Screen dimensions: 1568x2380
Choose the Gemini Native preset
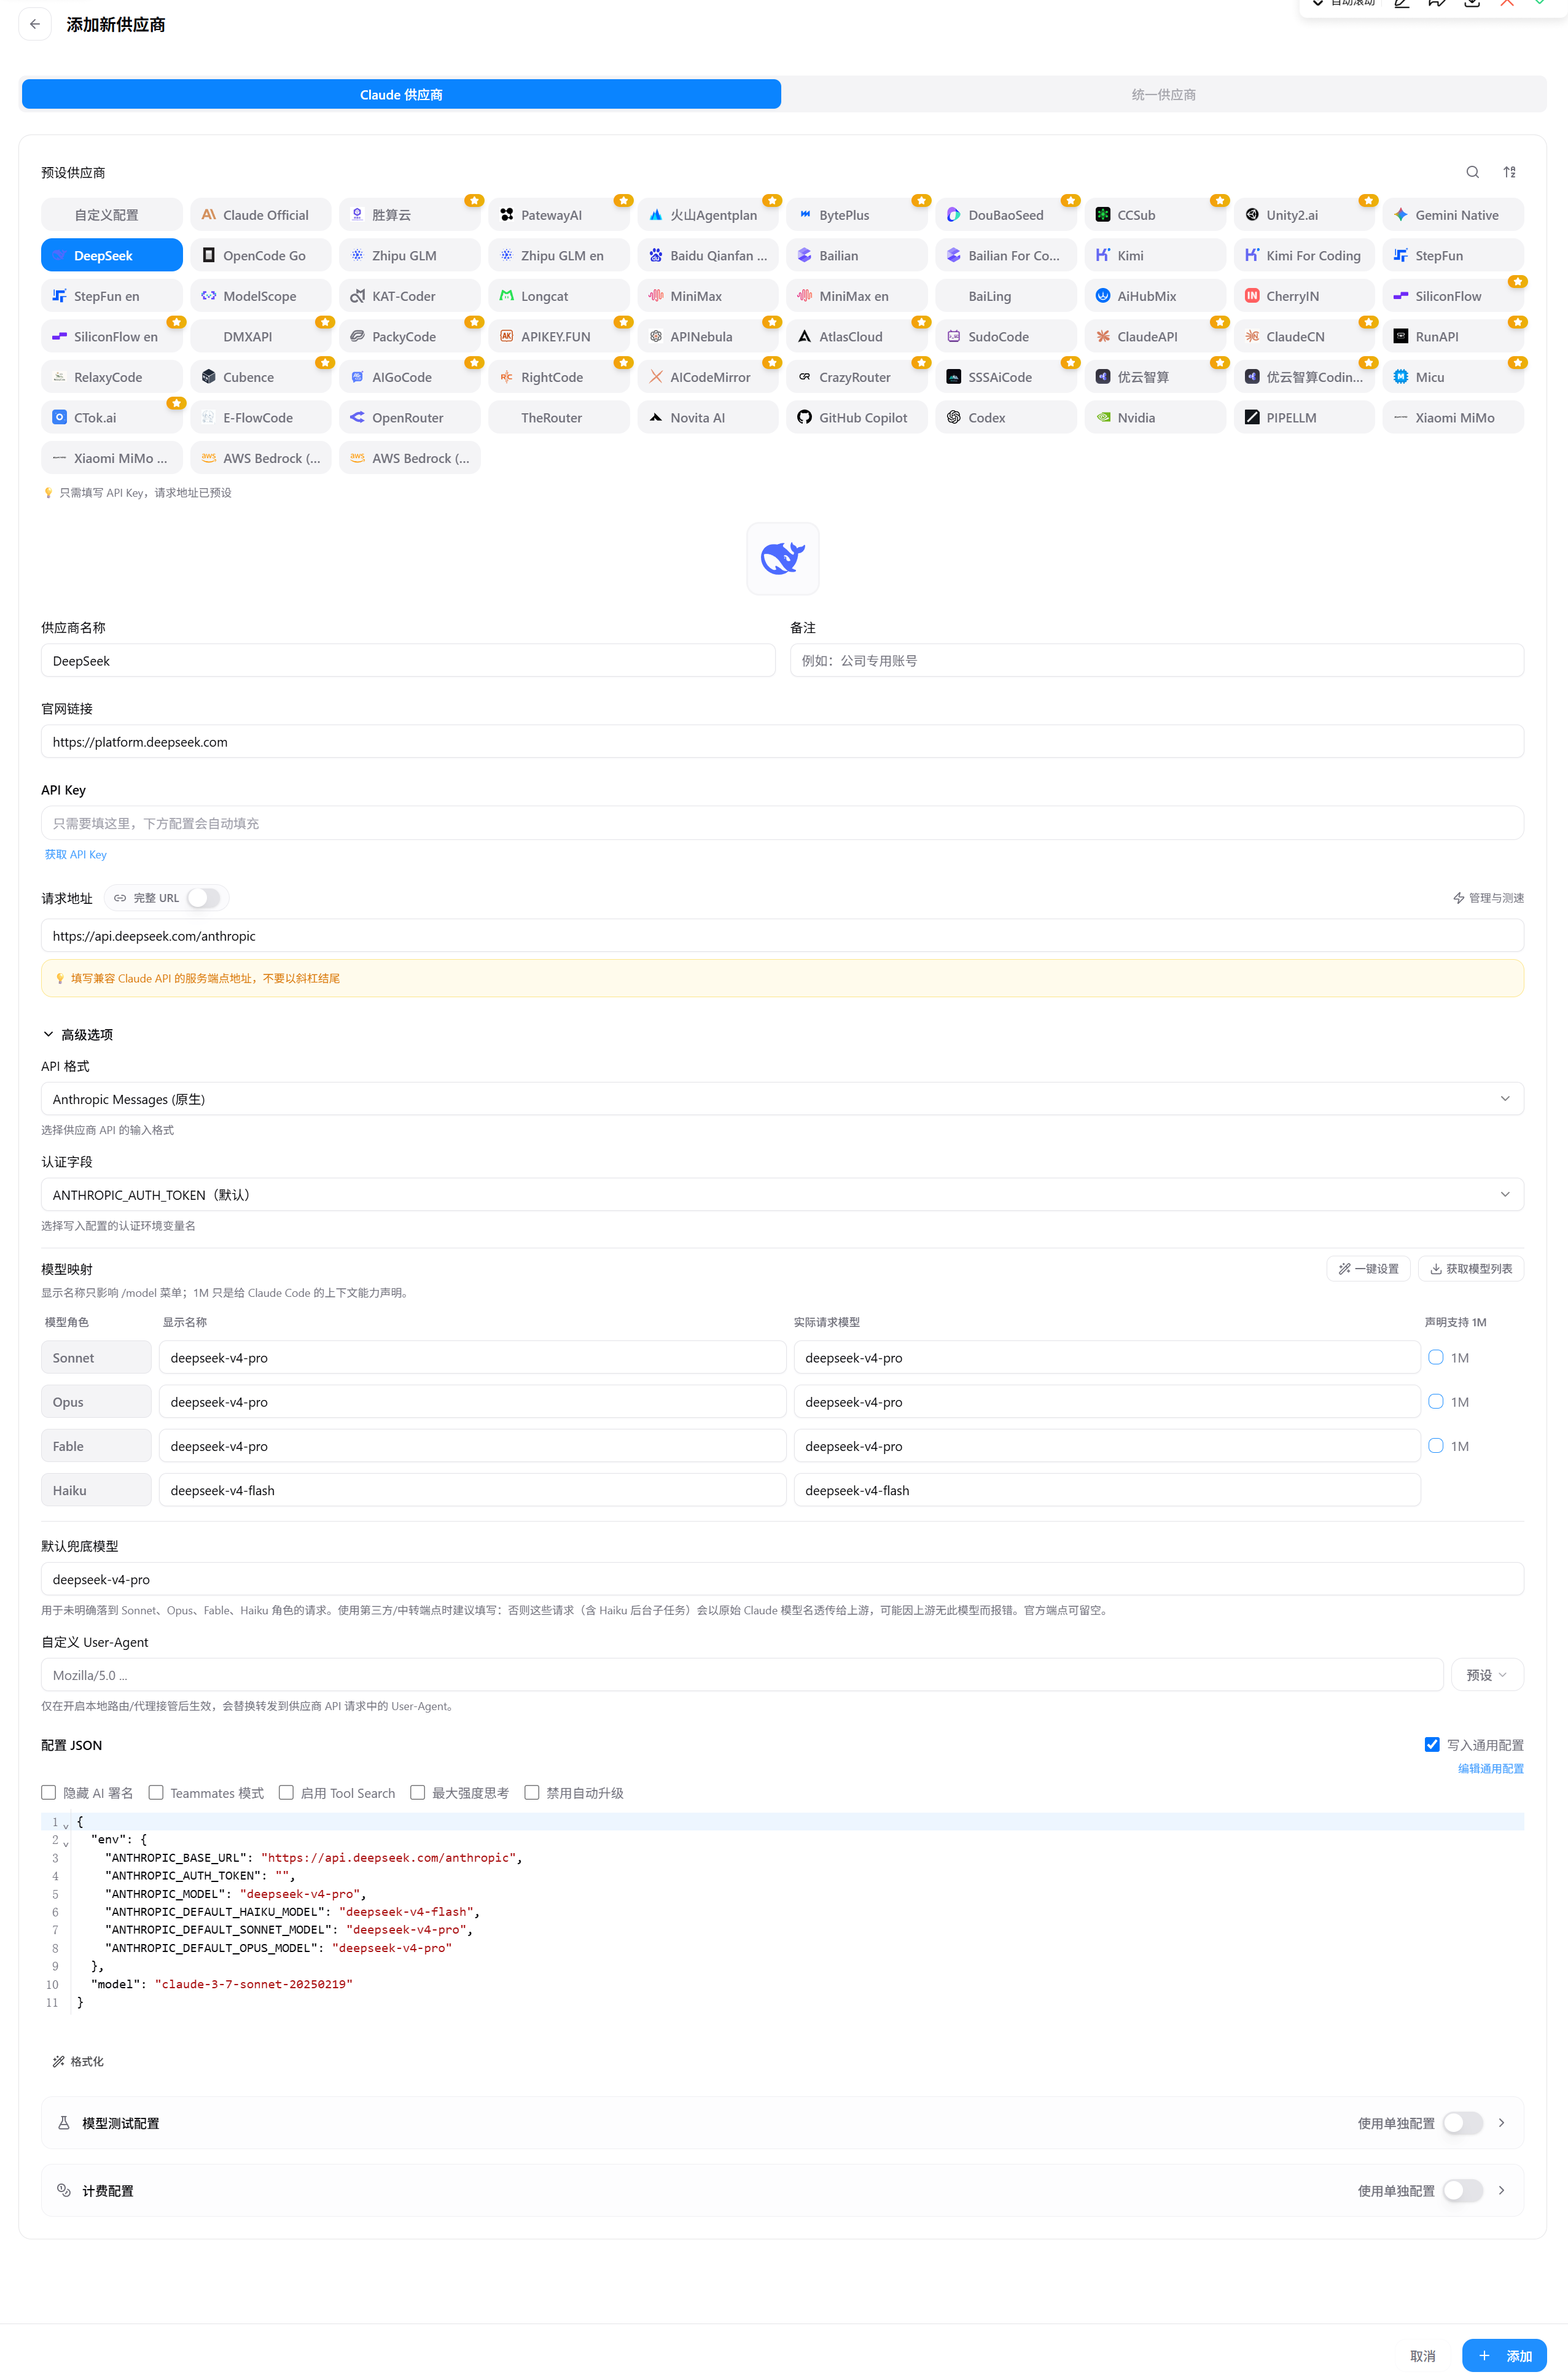[x=1453, y=215]
